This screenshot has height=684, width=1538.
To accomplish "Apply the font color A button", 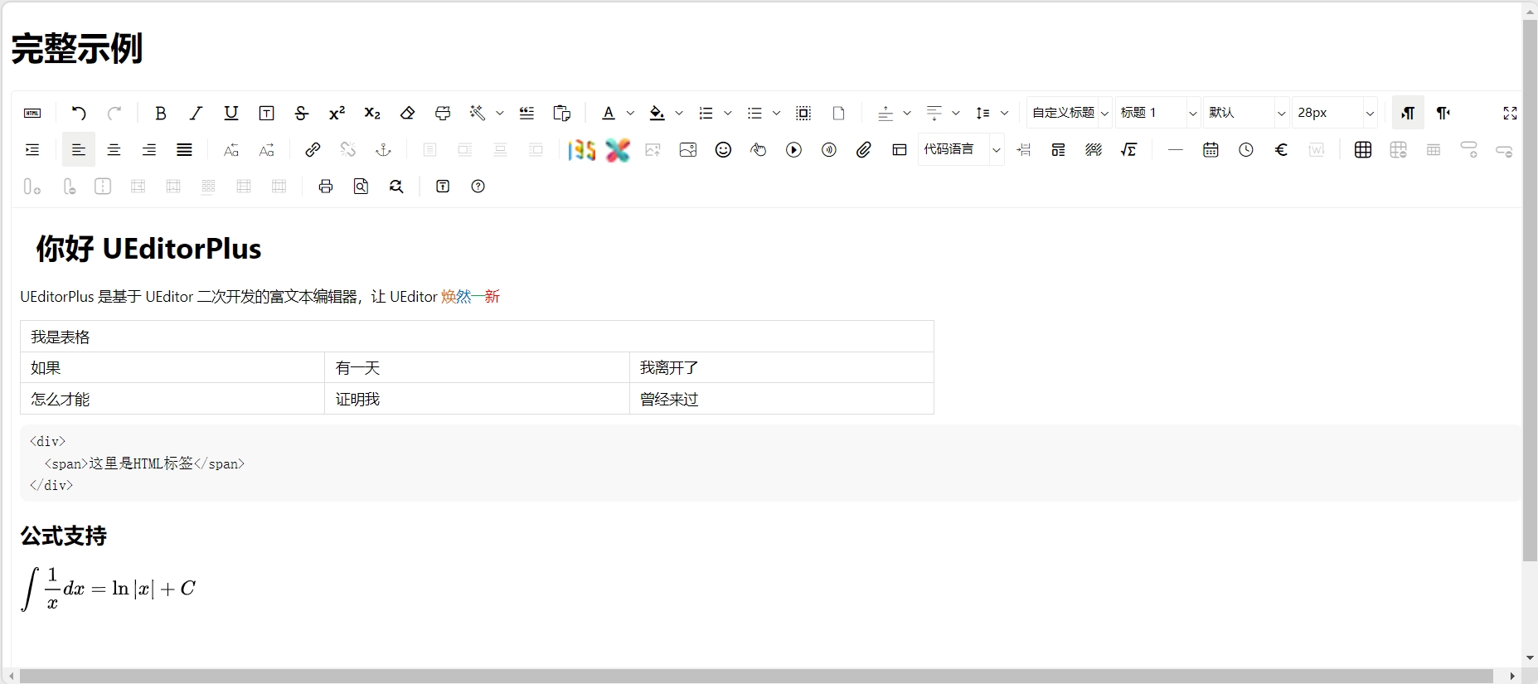I will [x=609, y=114].
